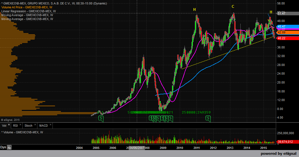Select the Volume At Price study label

pos(27,7)
